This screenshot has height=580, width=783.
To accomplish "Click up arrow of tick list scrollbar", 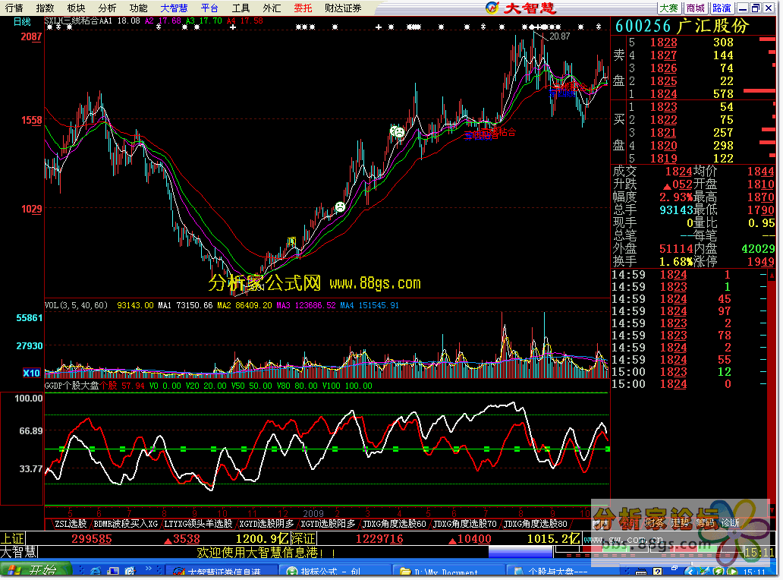I will pyautogui.click(x=772, y=276).
